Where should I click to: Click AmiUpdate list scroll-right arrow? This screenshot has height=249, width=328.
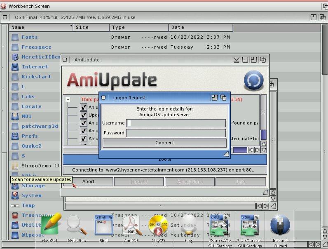click(258, 150)
